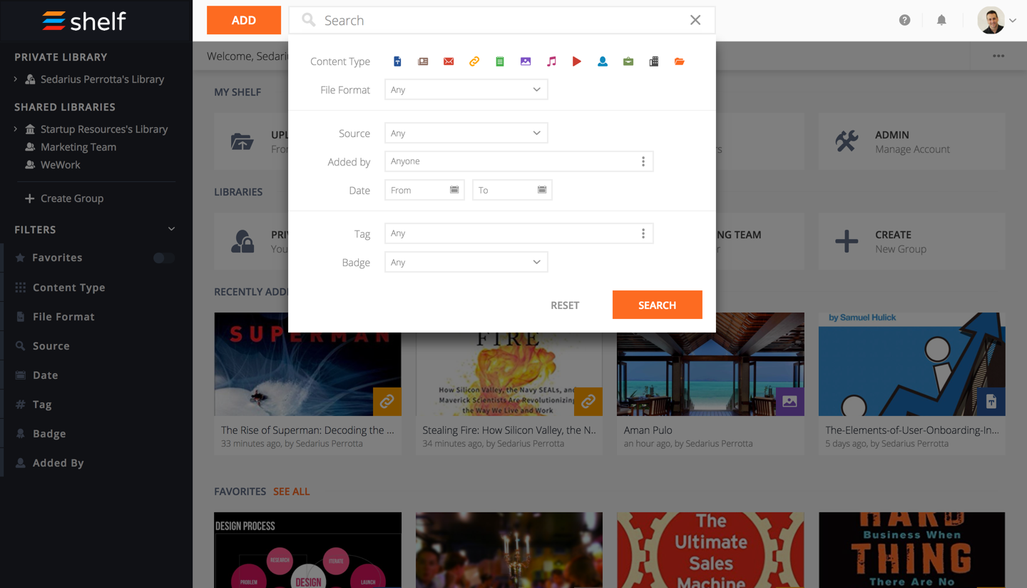Open the three-dots menu beside Welcome bar
The height and width of the screenshot is (588, 1027).
click(x=998, y=56)
